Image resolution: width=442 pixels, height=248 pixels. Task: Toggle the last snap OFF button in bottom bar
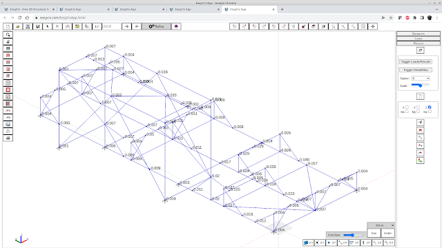click(389, 242)
